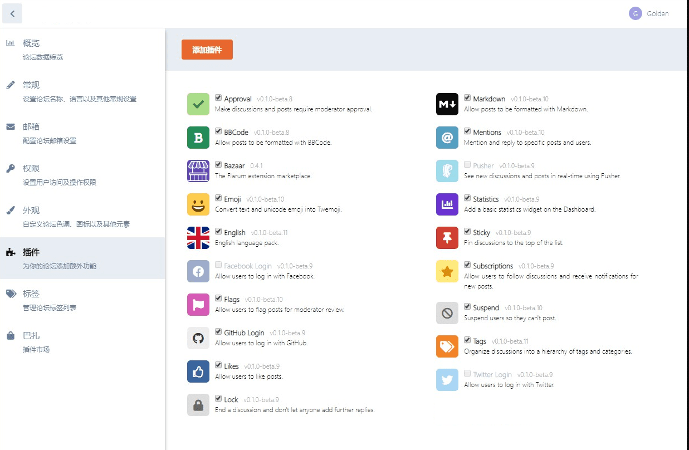This screenshot has height=450, width=689.
Task: Click the green Approval extension icon
Action: click(x=198, y=104)
